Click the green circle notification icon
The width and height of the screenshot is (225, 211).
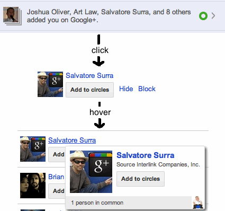(x=203, y=16)
